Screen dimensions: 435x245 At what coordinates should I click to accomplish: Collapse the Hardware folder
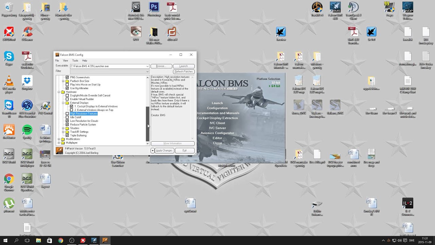tap(59, 92)
